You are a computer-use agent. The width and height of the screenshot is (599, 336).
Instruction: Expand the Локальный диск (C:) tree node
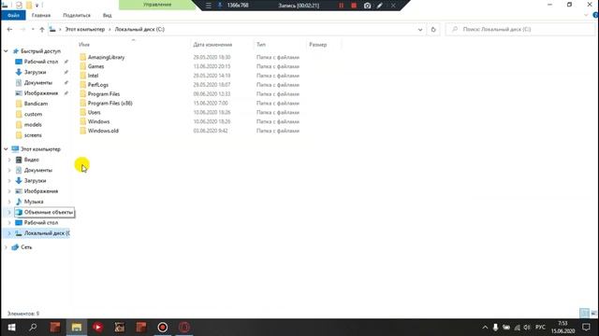tap(9, 233)
